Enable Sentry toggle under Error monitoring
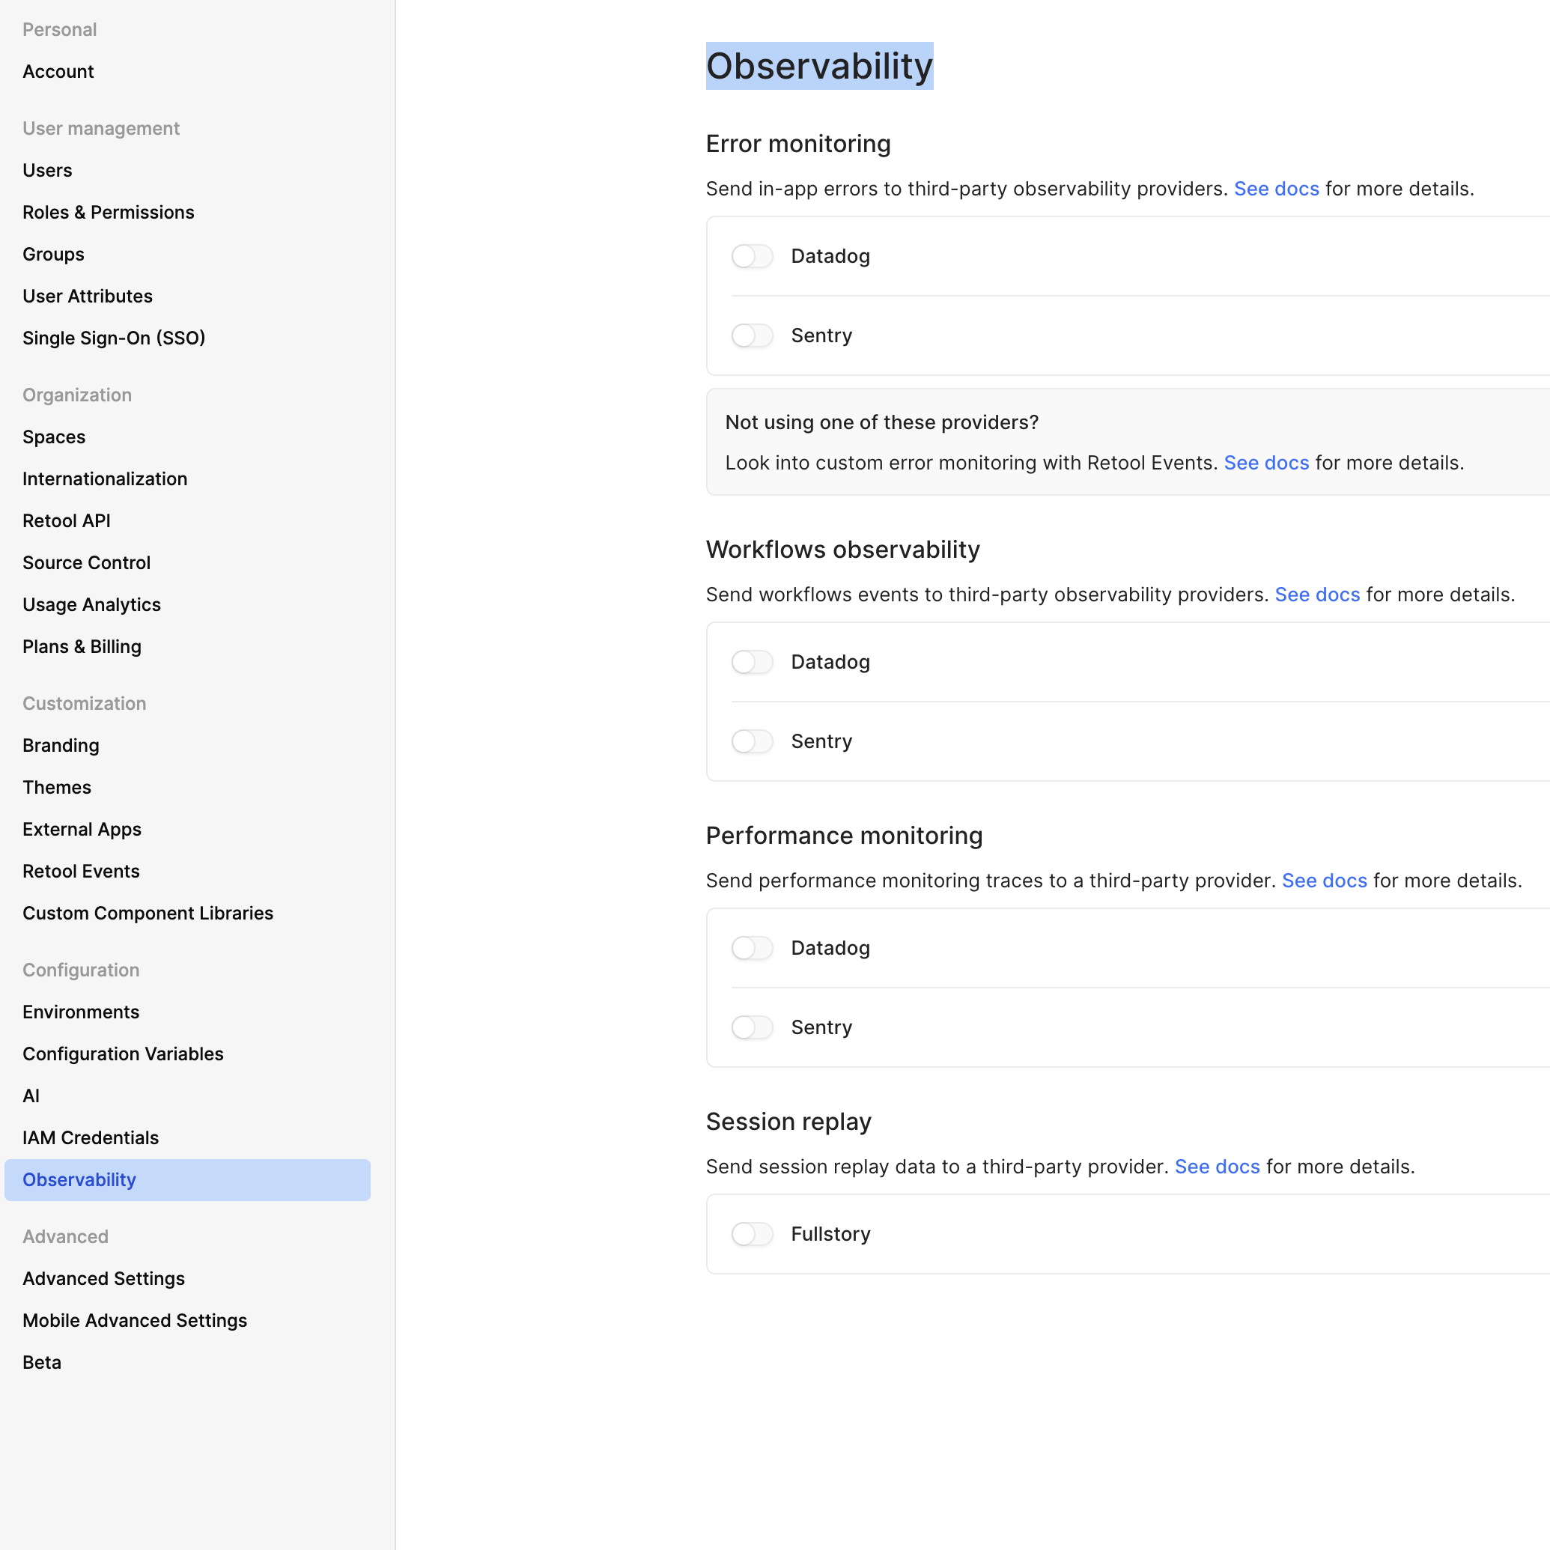This screenshot has width=1550, height=1550. click(752, 335)
